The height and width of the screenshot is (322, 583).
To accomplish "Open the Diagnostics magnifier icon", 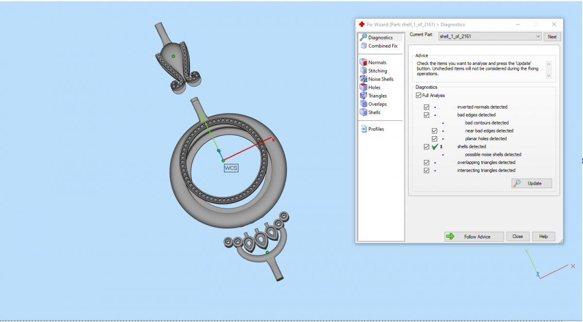I will tap(363, 37).
